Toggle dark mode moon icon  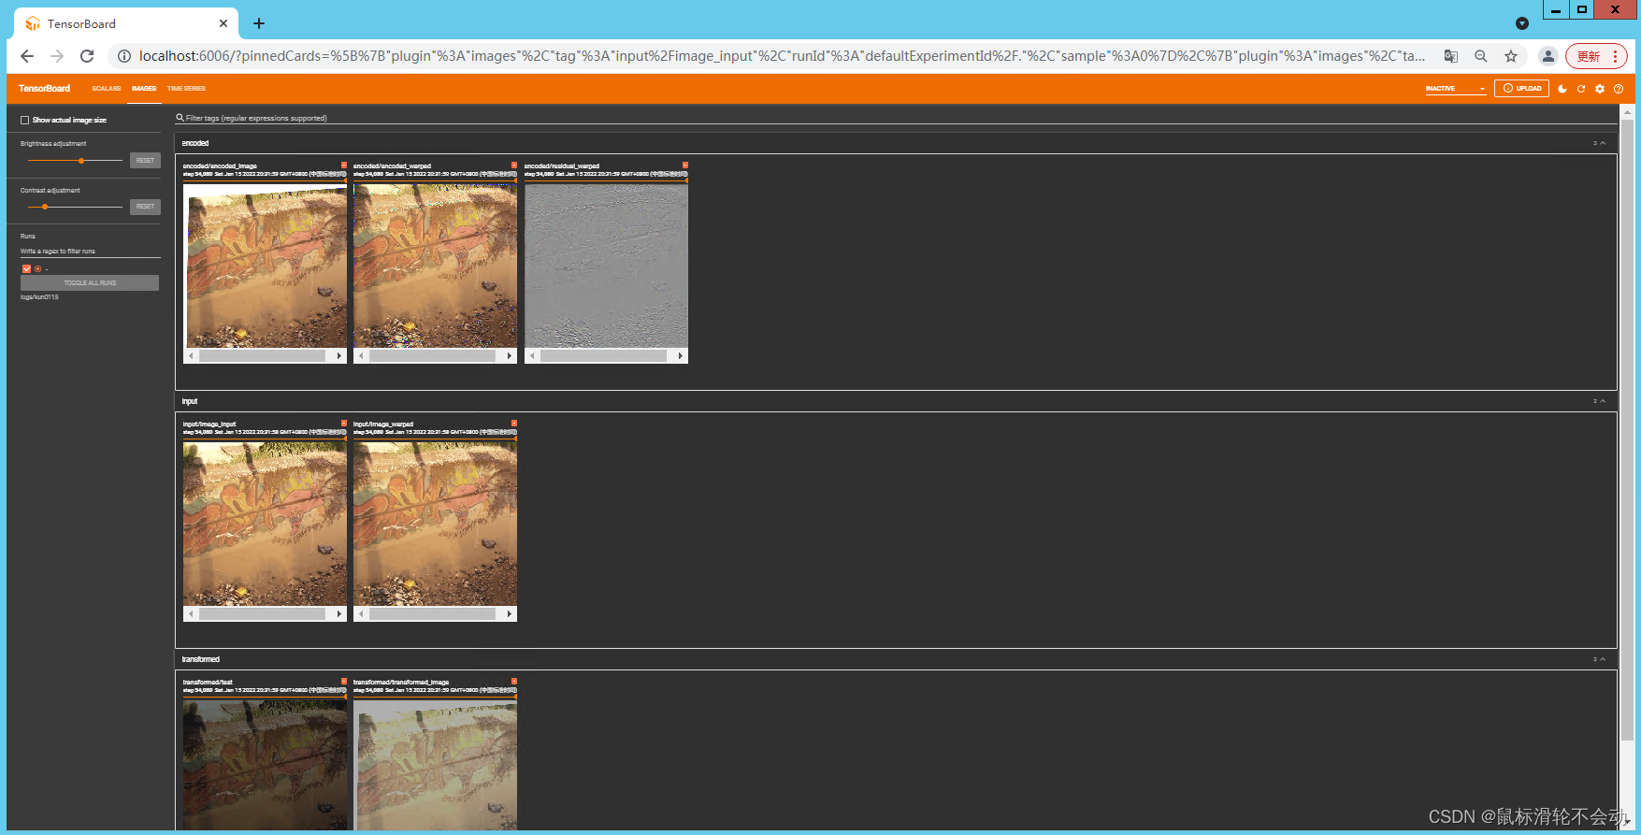[1562, 89]
